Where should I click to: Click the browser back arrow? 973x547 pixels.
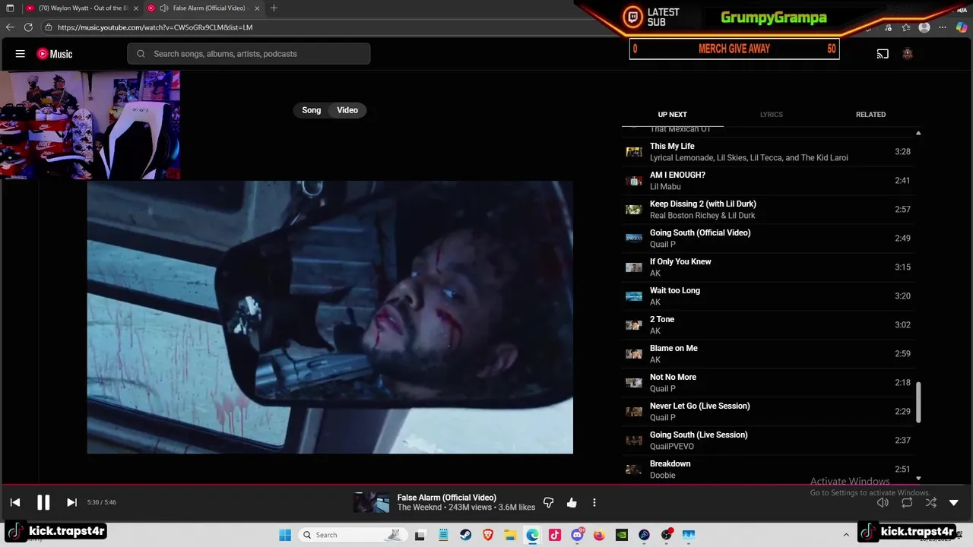(10, 27)
